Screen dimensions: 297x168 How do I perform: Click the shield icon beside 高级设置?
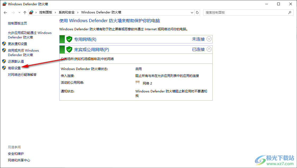click(x=4, y=68)
